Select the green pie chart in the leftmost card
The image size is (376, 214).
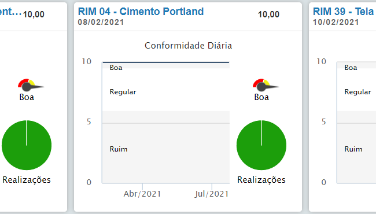pos(27,145)
